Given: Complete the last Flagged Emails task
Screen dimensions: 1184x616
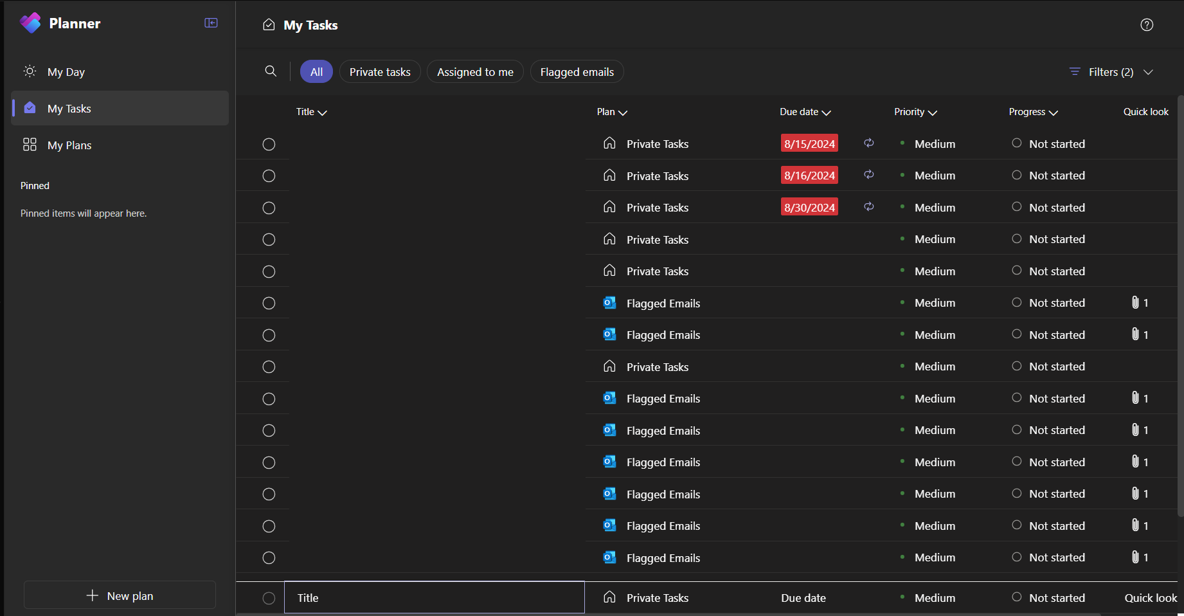Looking at the screenshot, I should (x=269, y=558).
